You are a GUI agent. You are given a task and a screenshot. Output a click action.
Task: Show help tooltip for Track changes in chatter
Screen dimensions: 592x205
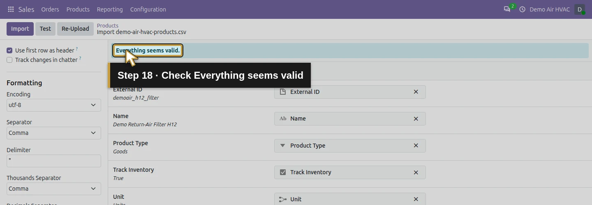(x=80, y=59)
